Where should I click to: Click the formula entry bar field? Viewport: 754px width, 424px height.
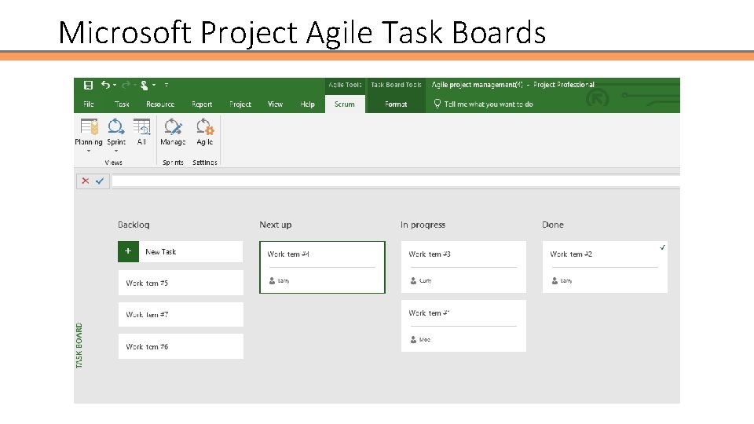(x=393, y=181)
